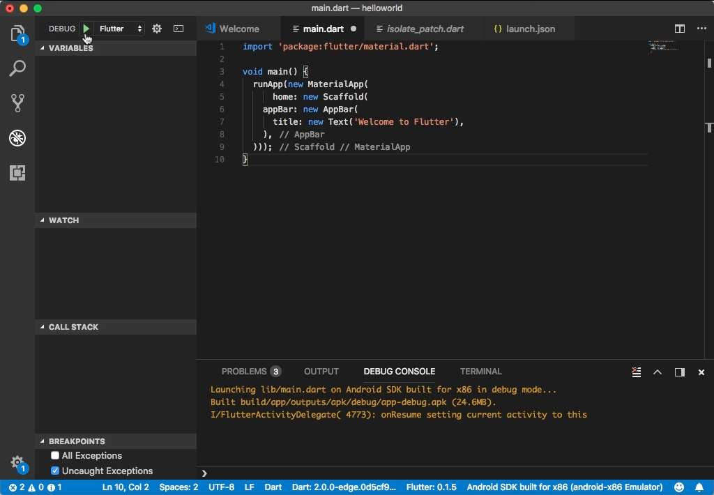Screen dimensions: 714x495
Task: Open the Extensions view icon
Action: (x=17, y=173)
